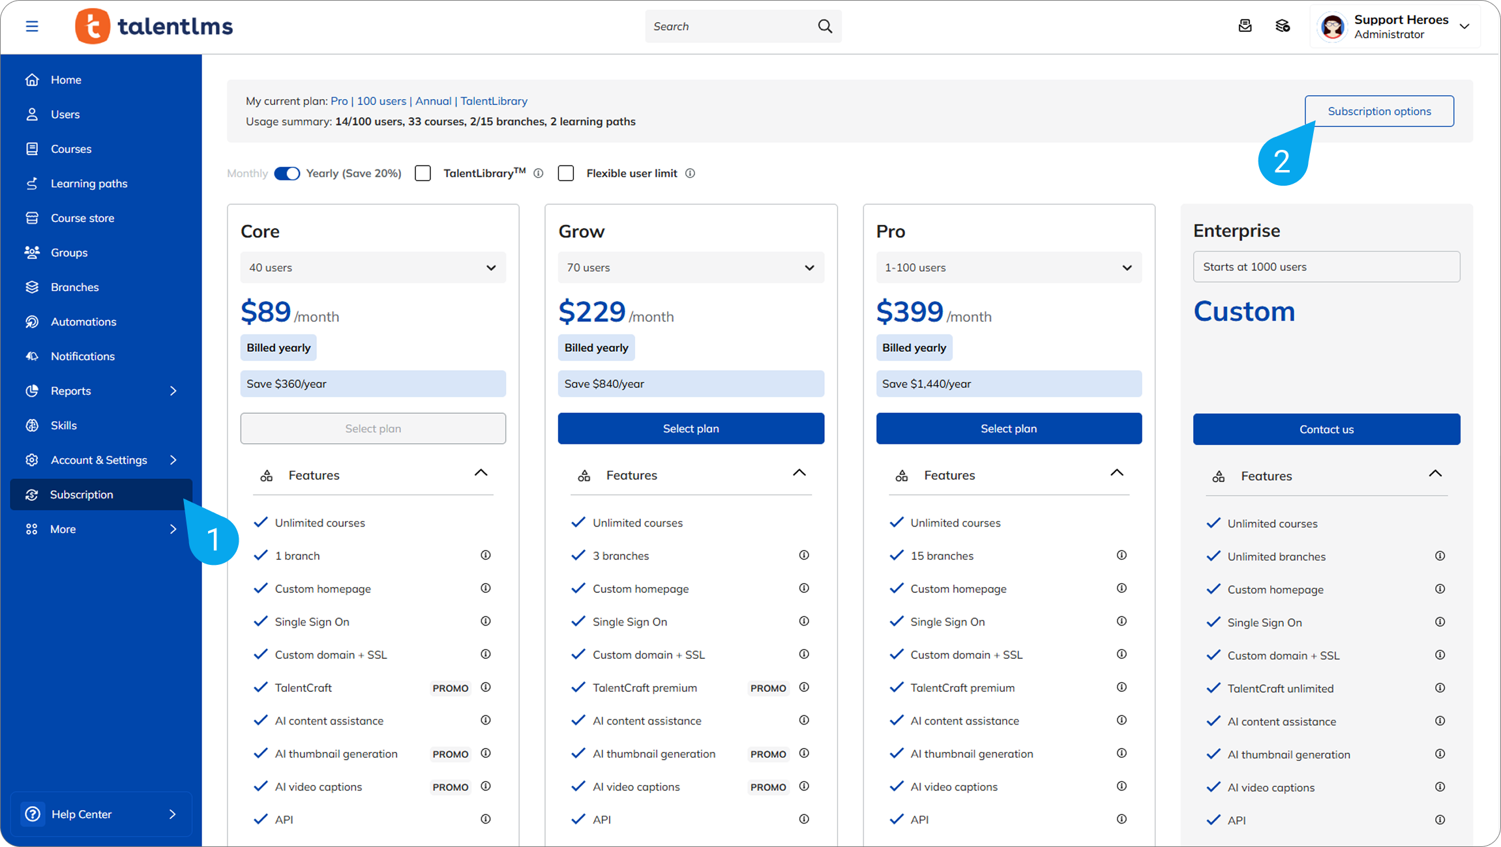The height and width of the screenshot is (847, 1501).
Task: Expand the Support Heroes account menu
Action: click(1464, 27)
